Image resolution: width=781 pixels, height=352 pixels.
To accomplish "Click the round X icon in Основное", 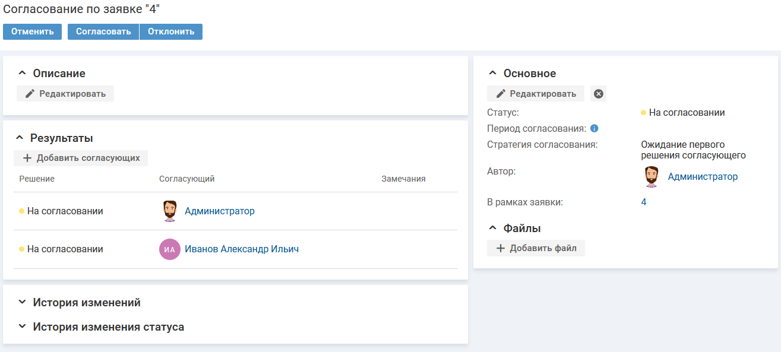I will [598, 94].
